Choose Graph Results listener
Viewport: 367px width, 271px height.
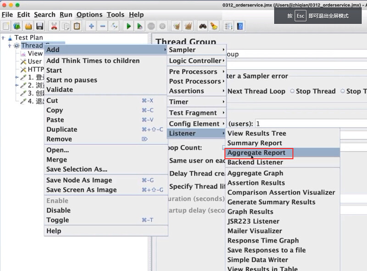(x=283, y=212)
